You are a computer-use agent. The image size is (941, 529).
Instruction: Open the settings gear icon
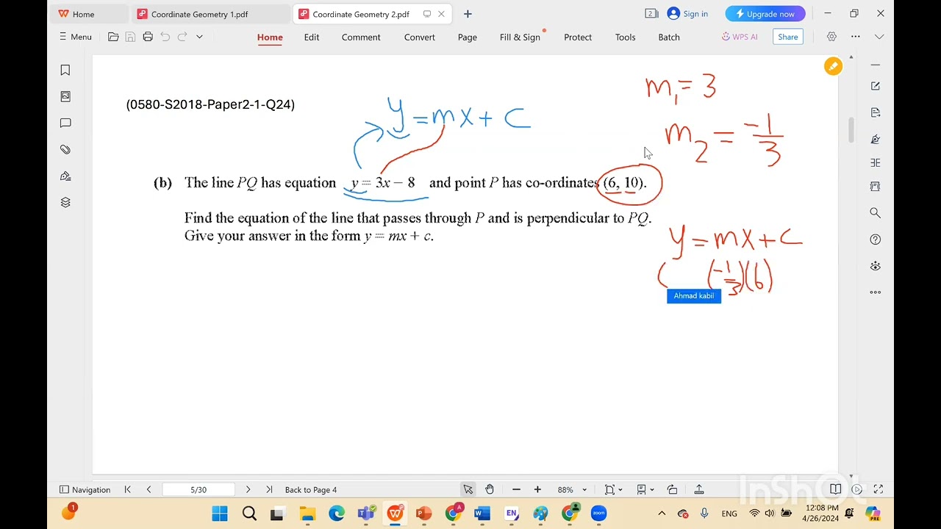[832, 37]
